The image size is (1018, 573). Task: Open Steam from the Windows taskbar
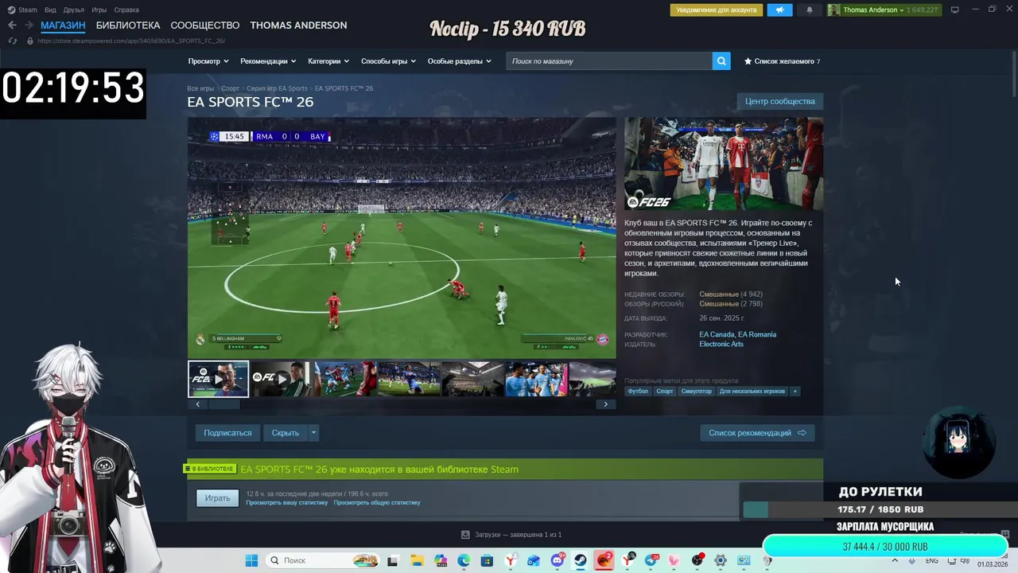(x=581, y=560)
